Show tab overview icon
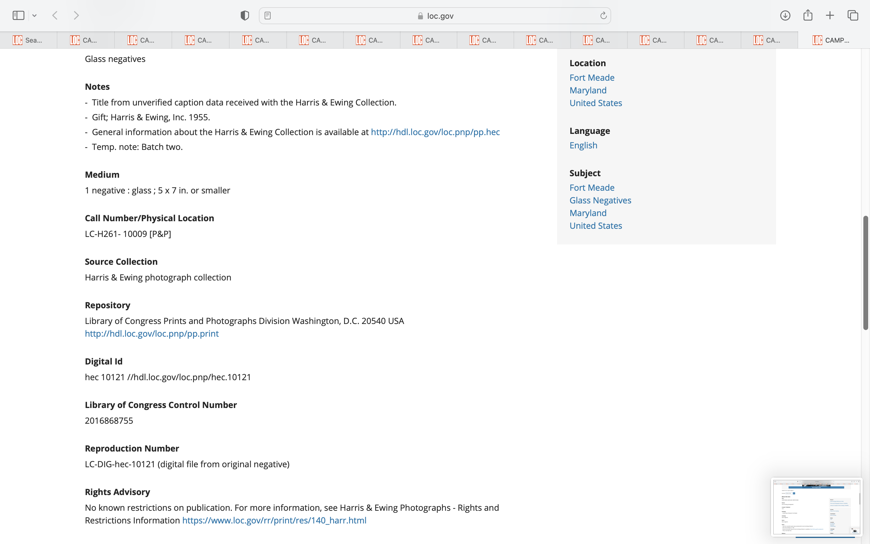This screenshot has height=544, width=870. (853, 15)
